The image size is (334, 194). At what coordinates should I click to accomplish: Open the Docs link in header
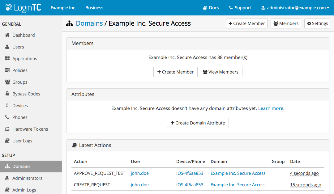tap(211, 8)
